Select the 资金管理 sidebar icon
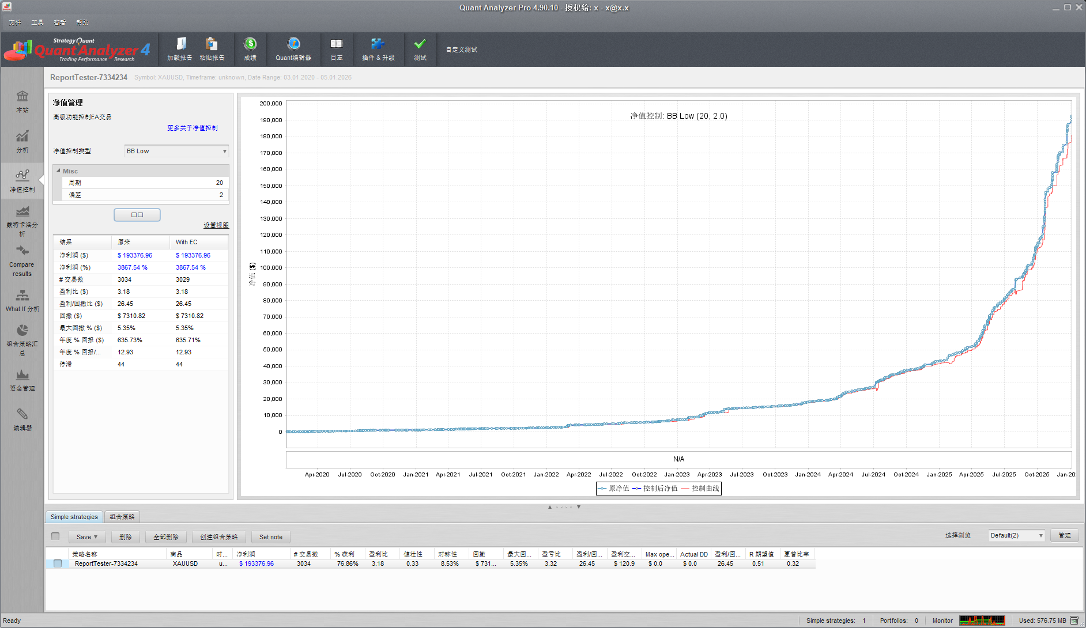Image resolution: width=1086 pixels, height=628 pixels. [22, 376]
